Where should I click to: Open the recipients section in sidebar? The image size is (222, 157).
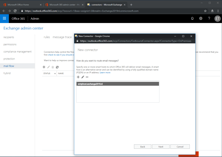(9, 37)
